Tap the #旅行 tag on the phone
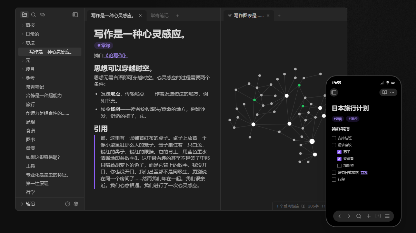 pos(353,119)
